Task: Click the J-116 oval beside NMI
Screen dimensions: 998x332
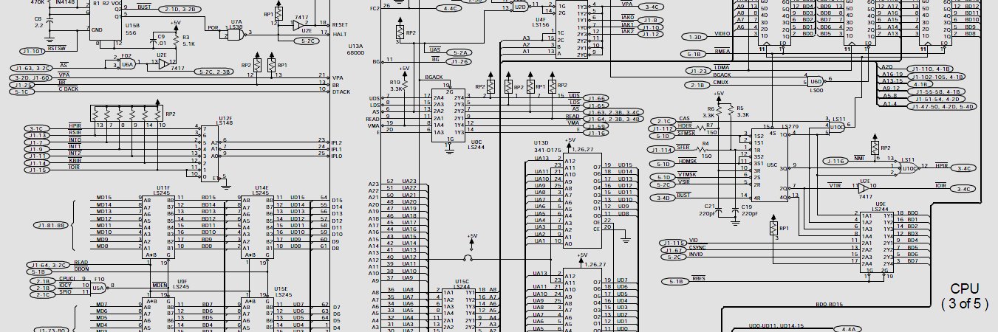Action: click(x=836, y=161)
